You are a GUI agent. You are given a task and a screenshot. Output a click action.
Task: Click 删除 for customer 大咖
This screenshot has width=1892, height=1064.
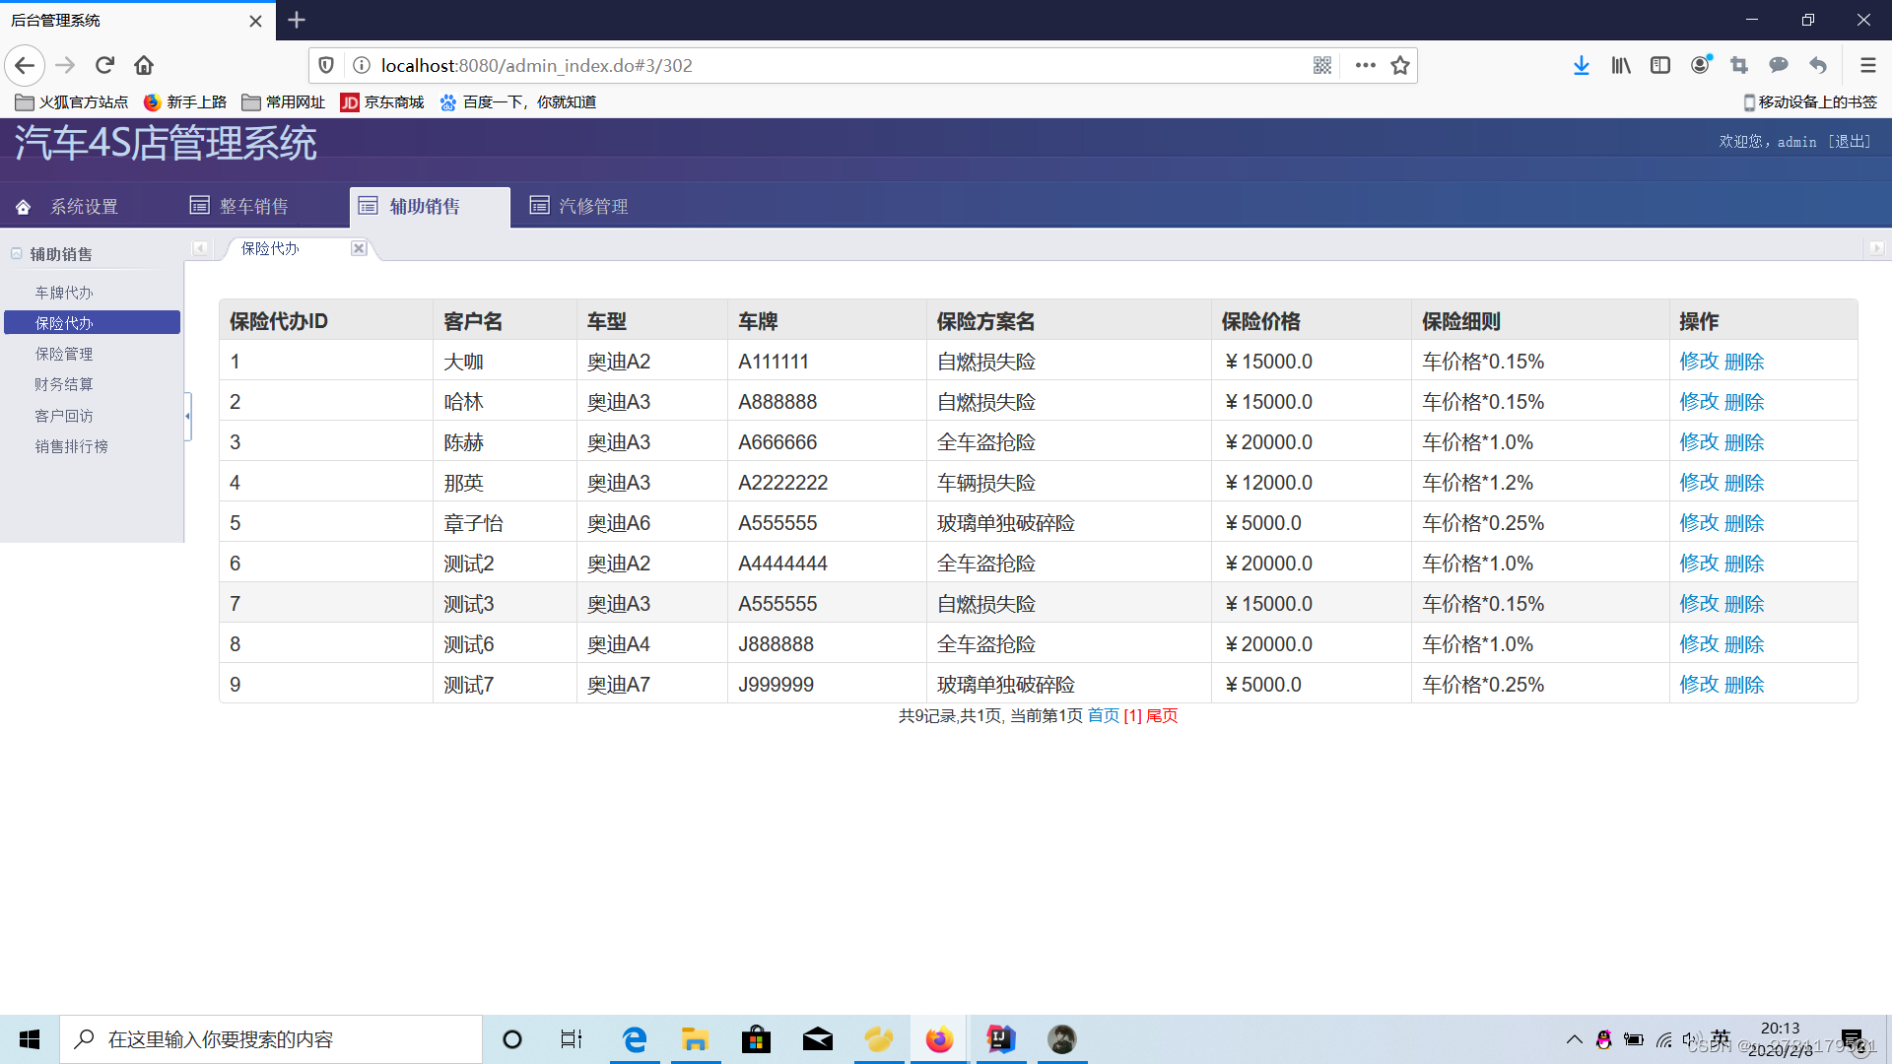pos(1744,362)
